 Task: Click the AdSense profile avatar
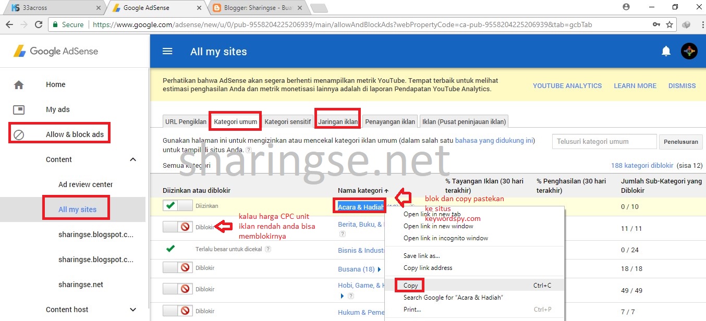pyautogui.click(x=689, y=51)
